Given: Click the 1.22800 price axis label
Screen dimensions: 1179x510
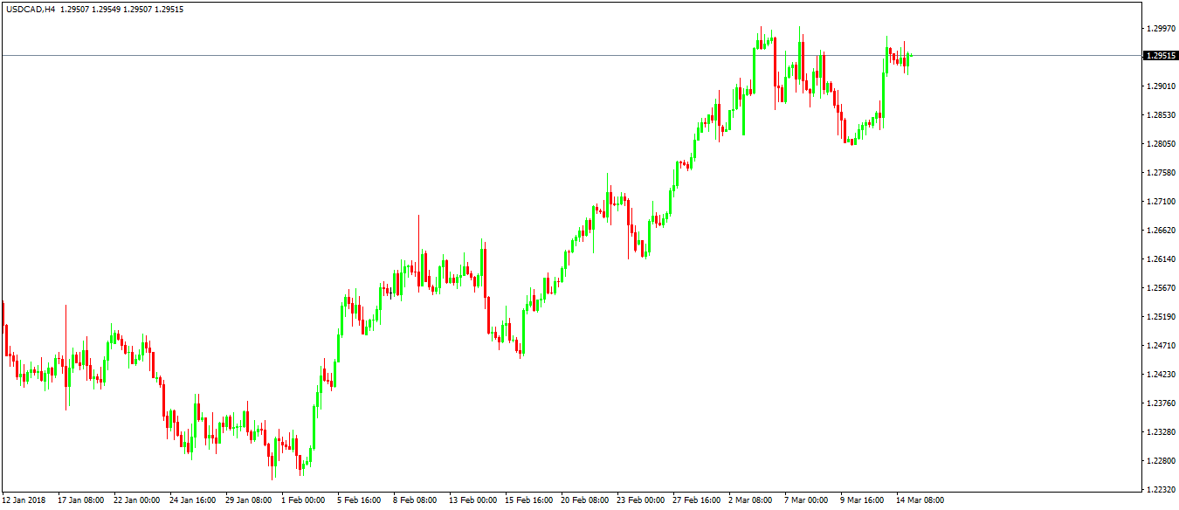Looking at the screenshot, I should [1161, 460].
